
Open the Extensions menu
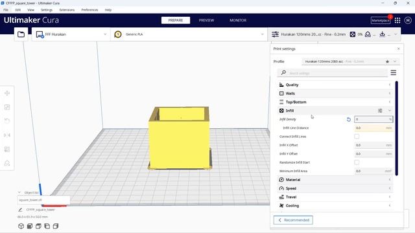click(67, 10)
